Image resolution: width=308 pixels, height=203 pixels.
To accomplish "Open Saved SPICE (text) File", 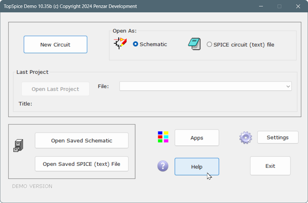I will pyautogui.click(x=82, y=164).
